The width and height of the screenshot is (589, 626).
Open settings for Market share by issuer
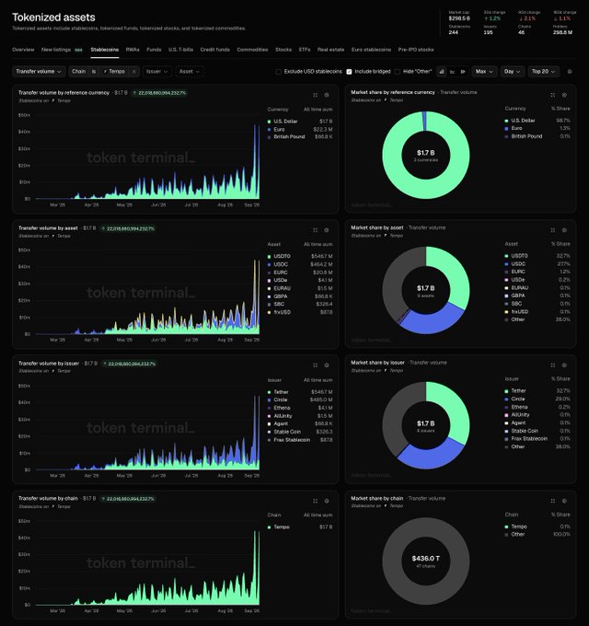tap(564, 365)
